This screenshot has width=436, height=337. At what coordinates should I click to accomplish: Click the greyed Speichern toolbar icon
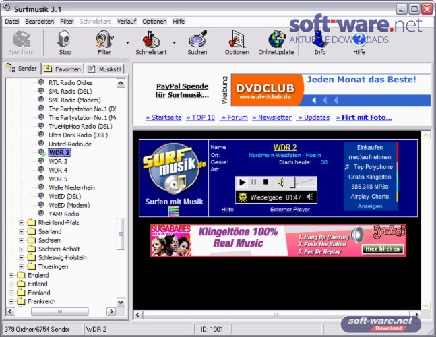(x=22, y=39)
